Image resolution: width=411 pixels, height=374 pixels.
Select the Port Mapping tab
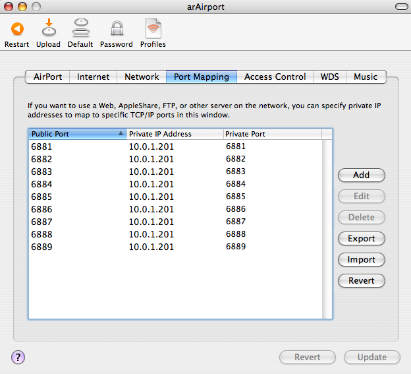(202, 77)
